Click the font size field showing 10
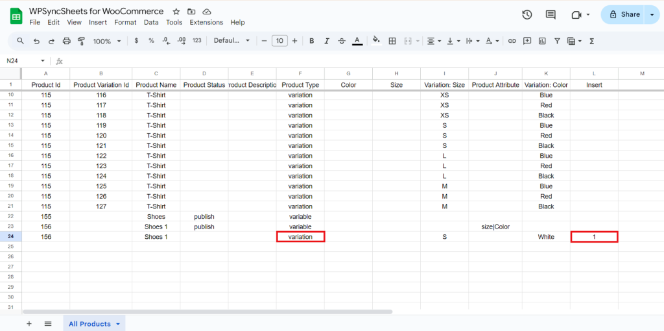 coord(279,41)
